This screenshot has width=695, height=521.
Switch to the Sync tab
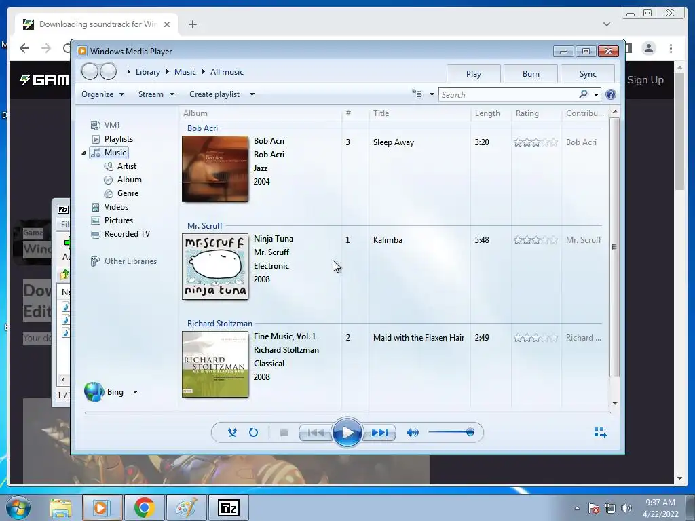(x=588, y=74)
